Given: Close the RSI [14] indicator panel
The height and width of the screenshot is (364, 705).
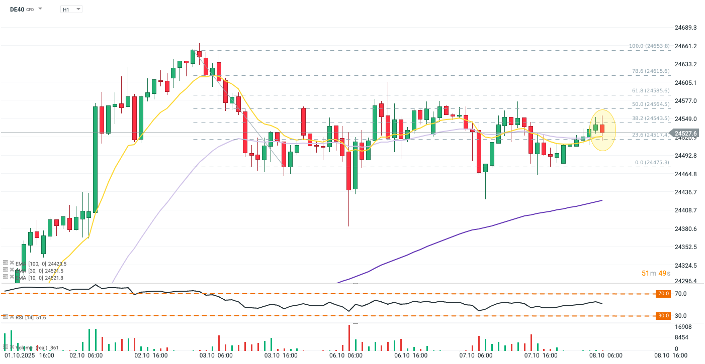Looking at the screenshot, I should tap(12, 317).
